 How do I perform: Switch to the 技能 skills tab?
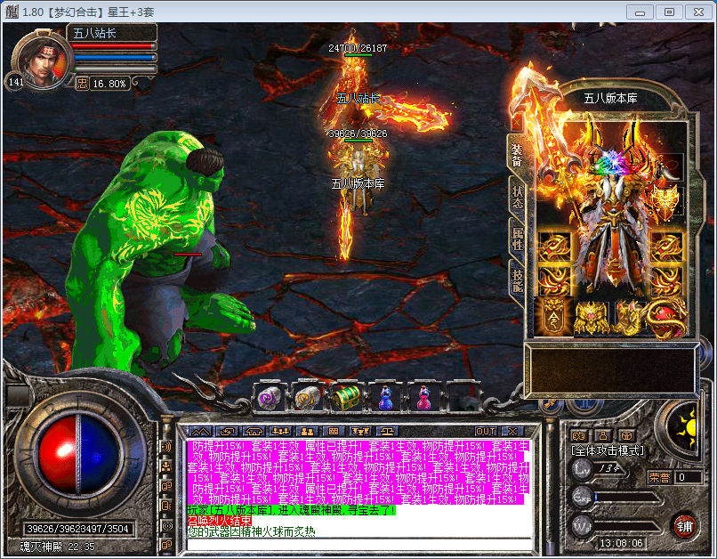[x=517, y=280]
